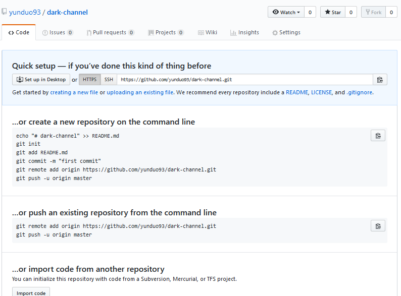The image size is (401, 296).
Task: Copy the new repository command block
Action: point(378,135)
